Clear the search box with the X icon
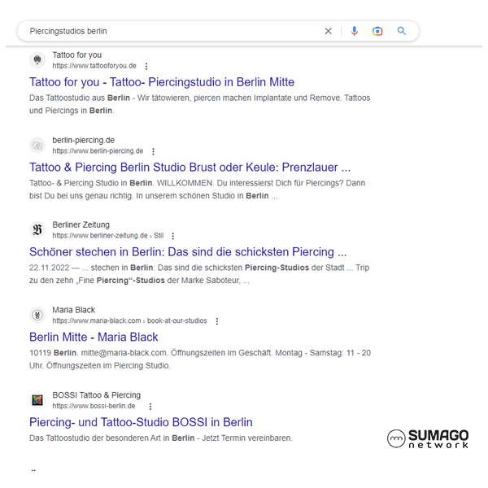 328,31
